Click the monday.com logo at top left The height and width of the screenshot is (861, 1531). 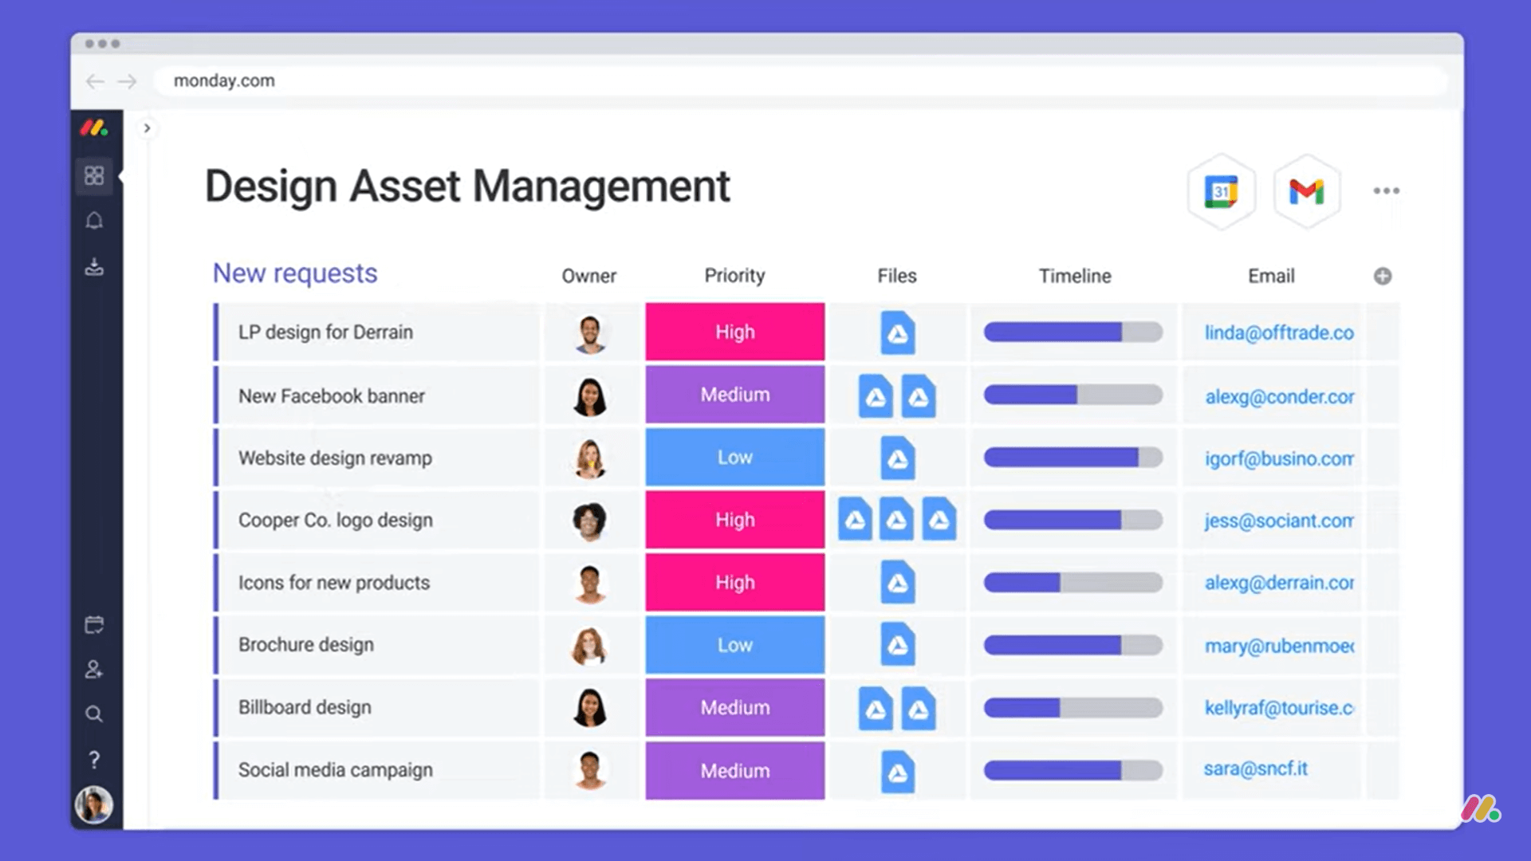coord(94,128)
